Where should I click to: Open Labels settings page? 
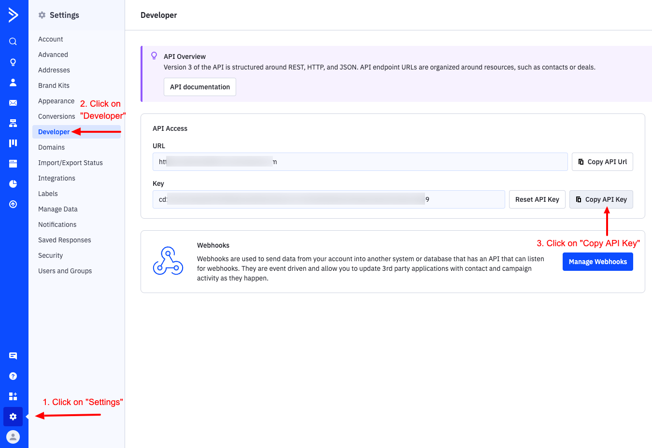point(48,194)
